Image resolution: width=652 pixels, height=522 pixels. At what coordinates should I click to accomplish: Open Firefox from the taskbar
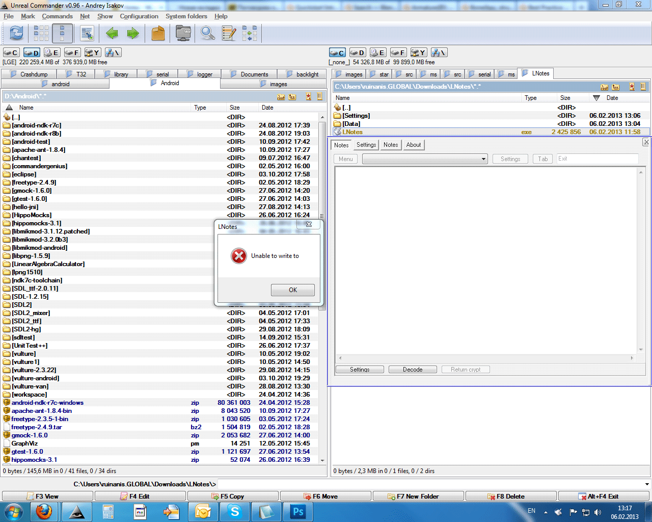click(x=44, y=511)
